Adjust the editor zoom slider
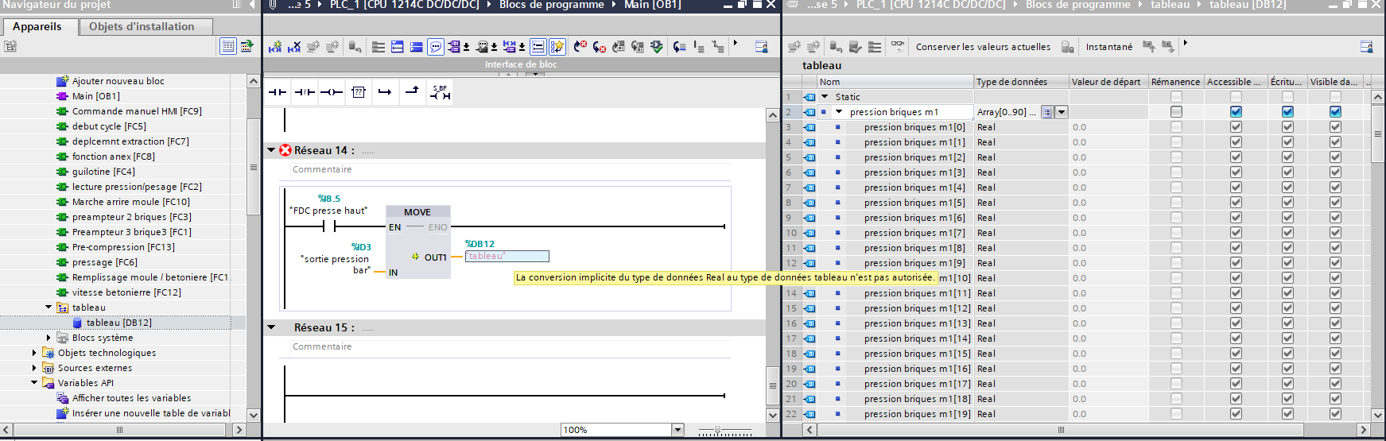1386x441 pixels. coord(717,430)
